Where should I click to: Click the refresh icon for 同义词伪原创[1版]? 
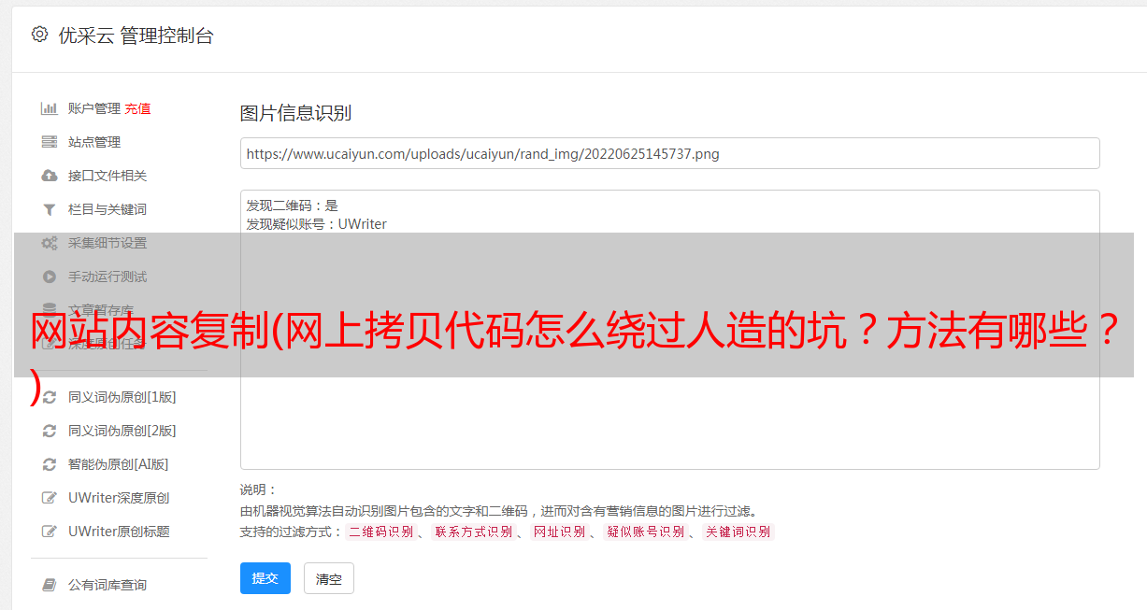pyautogui.click(x=50, y=397)
